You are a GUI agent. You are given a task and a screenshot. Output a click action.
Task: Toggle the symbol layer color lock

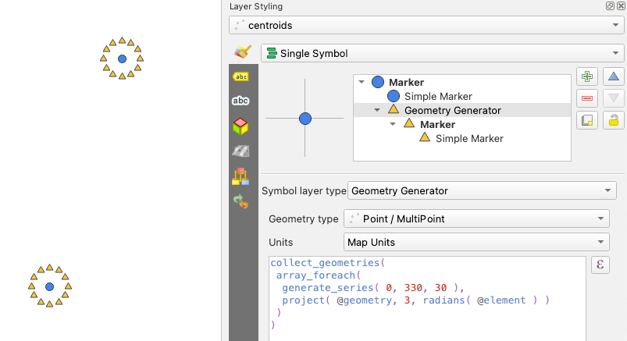pyautogui.click(x=614, y=120)
